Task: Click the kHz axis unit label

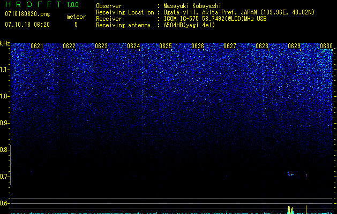Action: 5,43
